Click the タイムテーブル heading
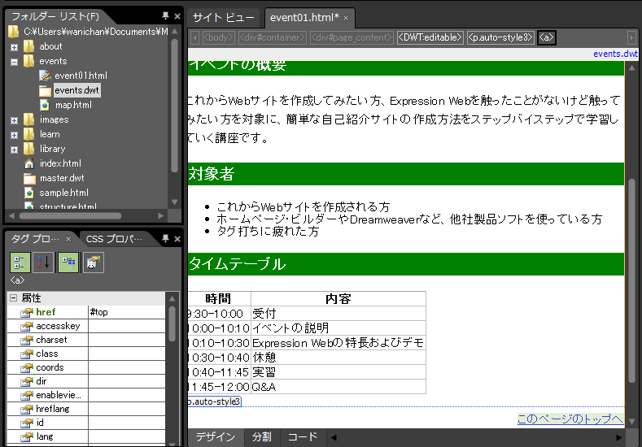 click(x=237, y=264)
